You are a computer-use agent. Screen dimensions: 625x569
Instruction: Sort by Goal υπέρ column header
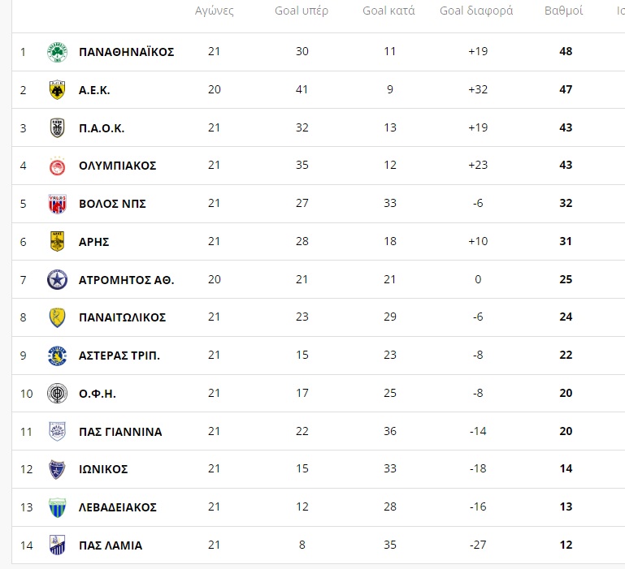(302, 11)
